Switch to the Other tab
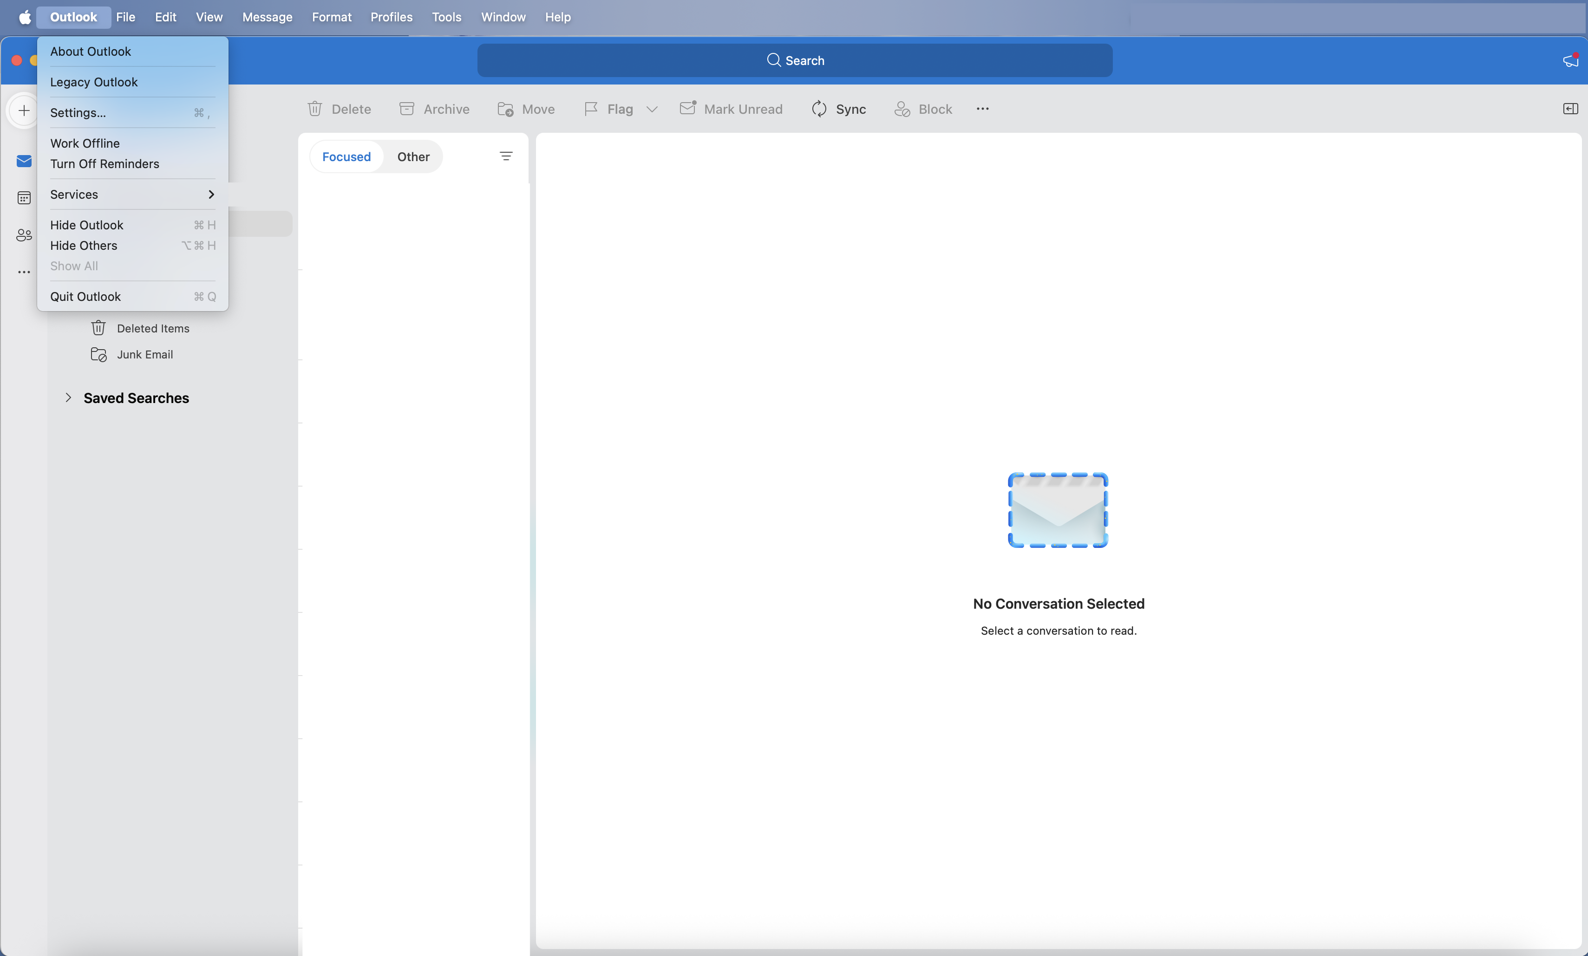This screenshot has width=1588, height=956. (x=413, y=156)
